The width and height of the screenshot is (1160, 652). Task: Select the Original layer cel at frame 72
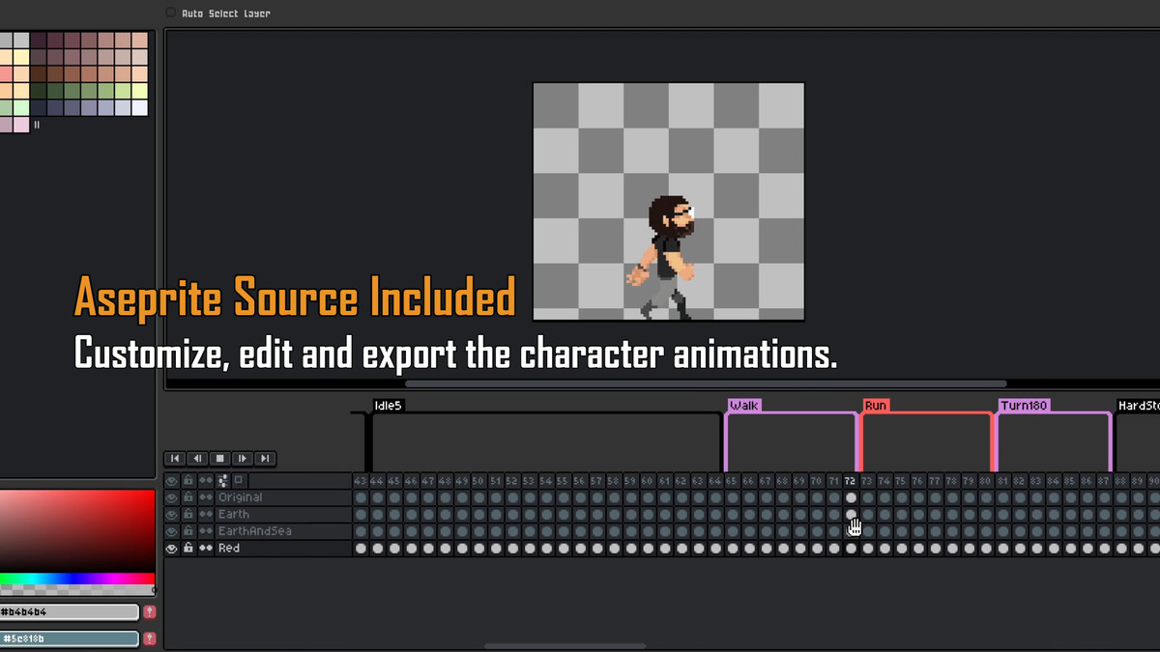point(850,497)
